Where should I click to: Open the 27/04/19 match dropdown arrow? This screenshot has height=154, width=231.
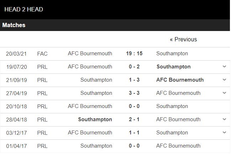click(224, 93)
